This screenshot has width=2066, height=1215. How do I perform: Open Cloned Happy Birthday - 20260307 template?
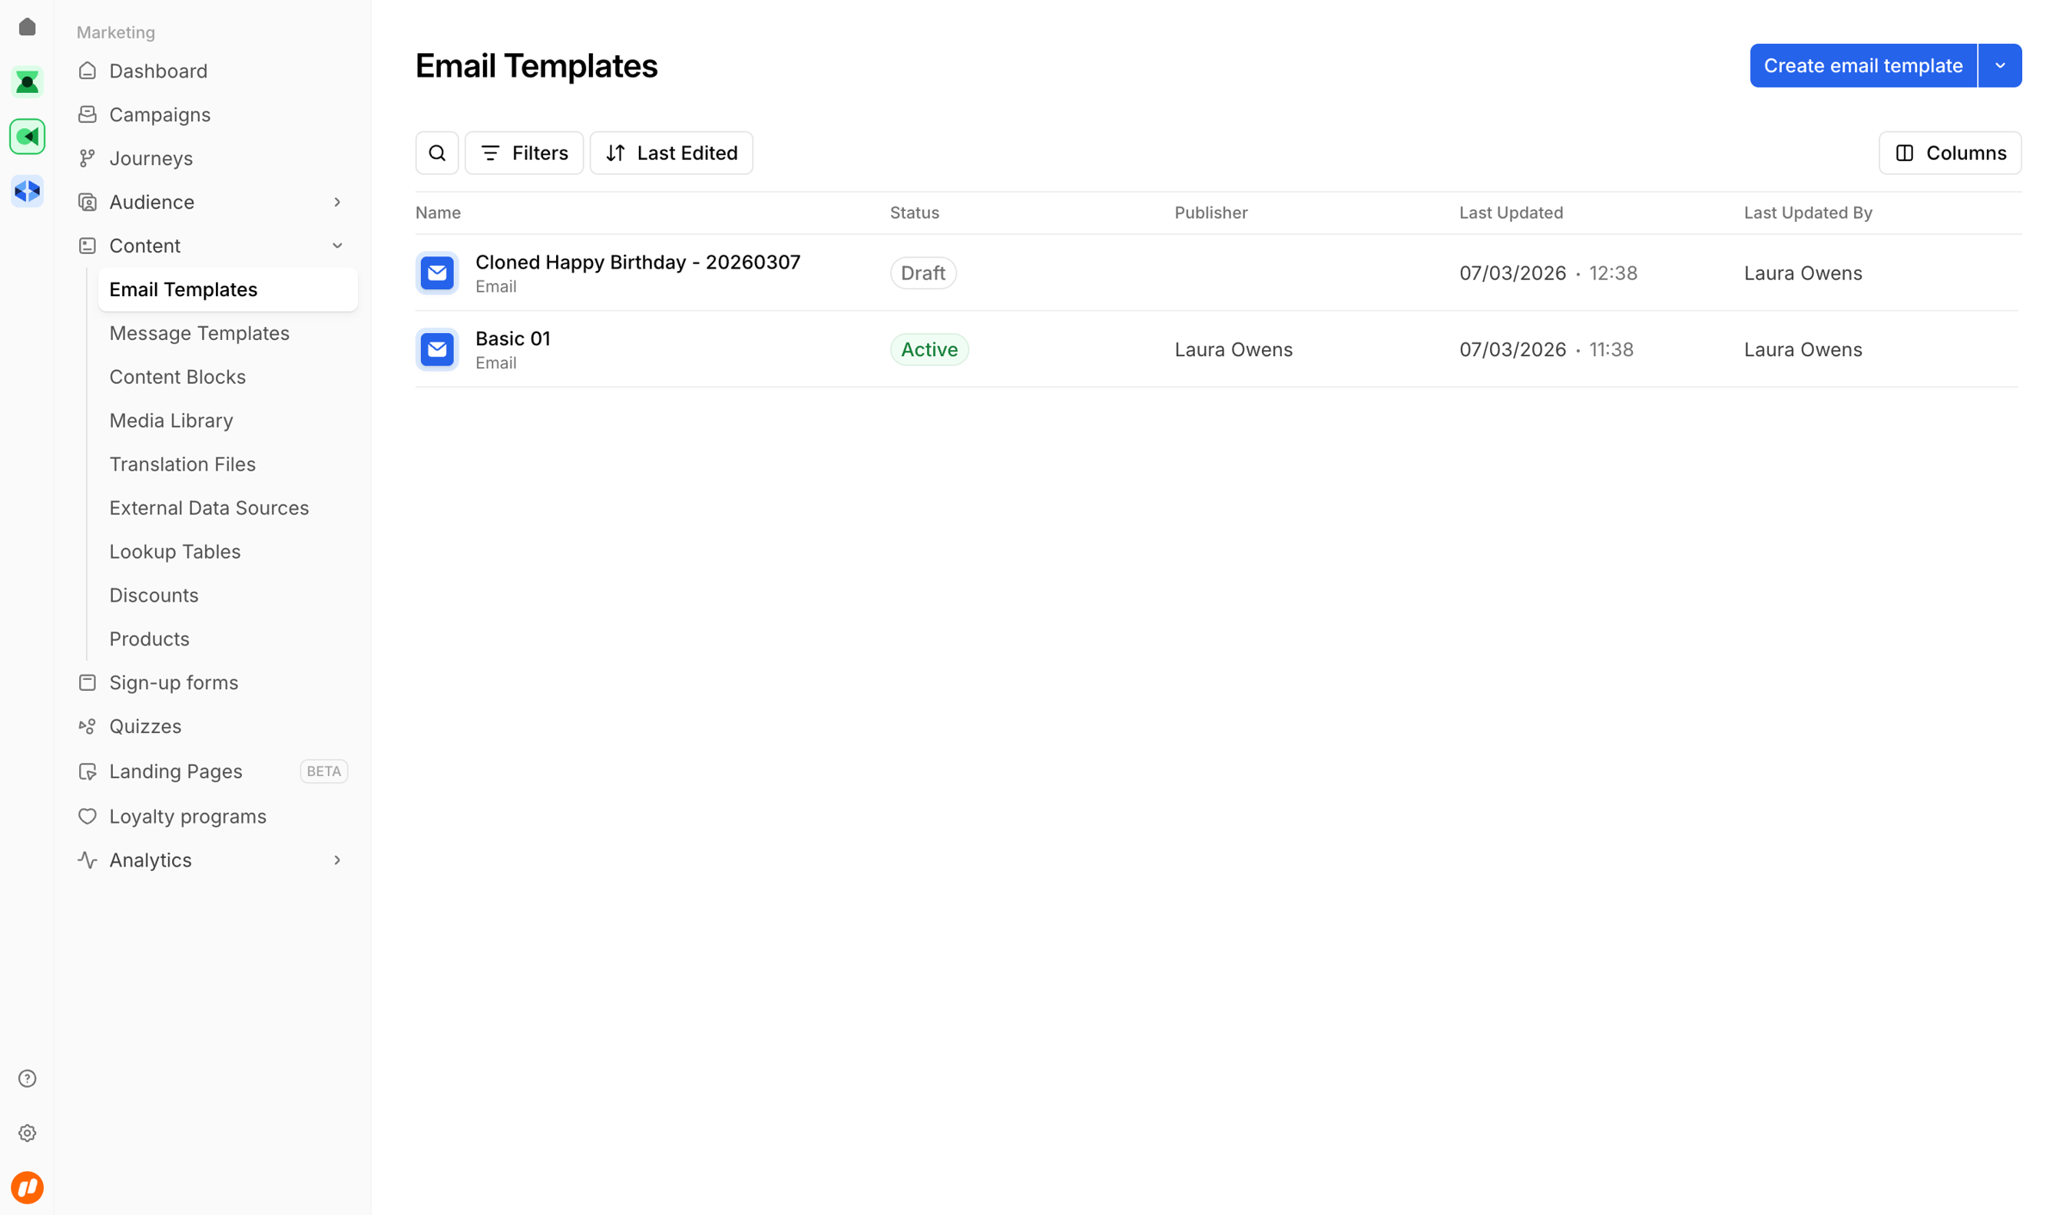coord(638,262)
